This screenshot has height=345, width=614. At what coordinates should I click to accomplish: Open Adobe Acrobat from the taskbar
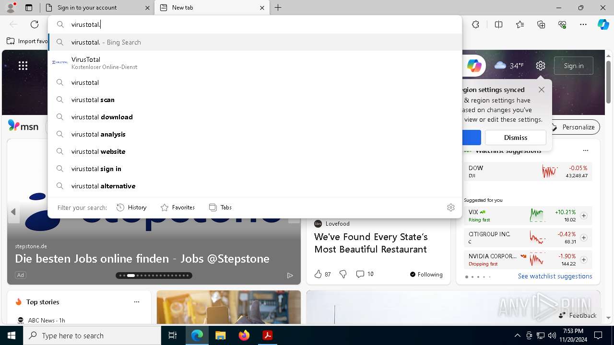pyautogui.click(x=268, y=336)
